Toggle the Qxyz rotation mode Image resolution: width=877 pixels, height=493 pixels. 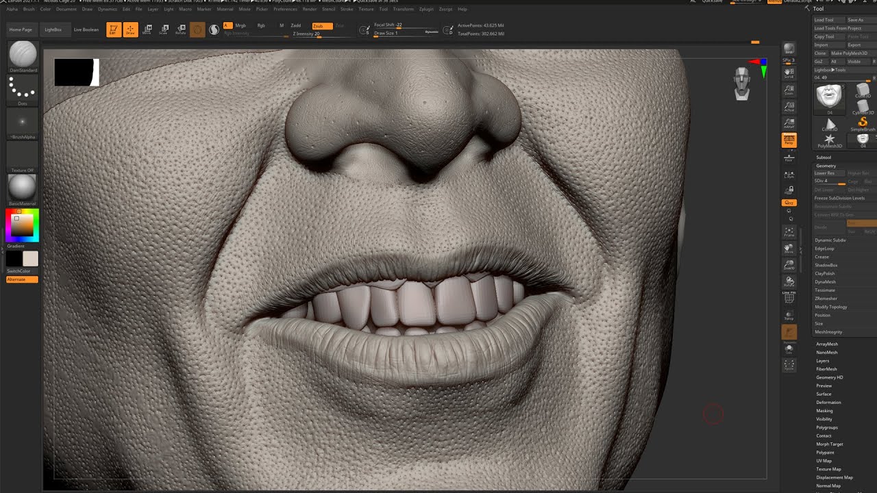789,203
